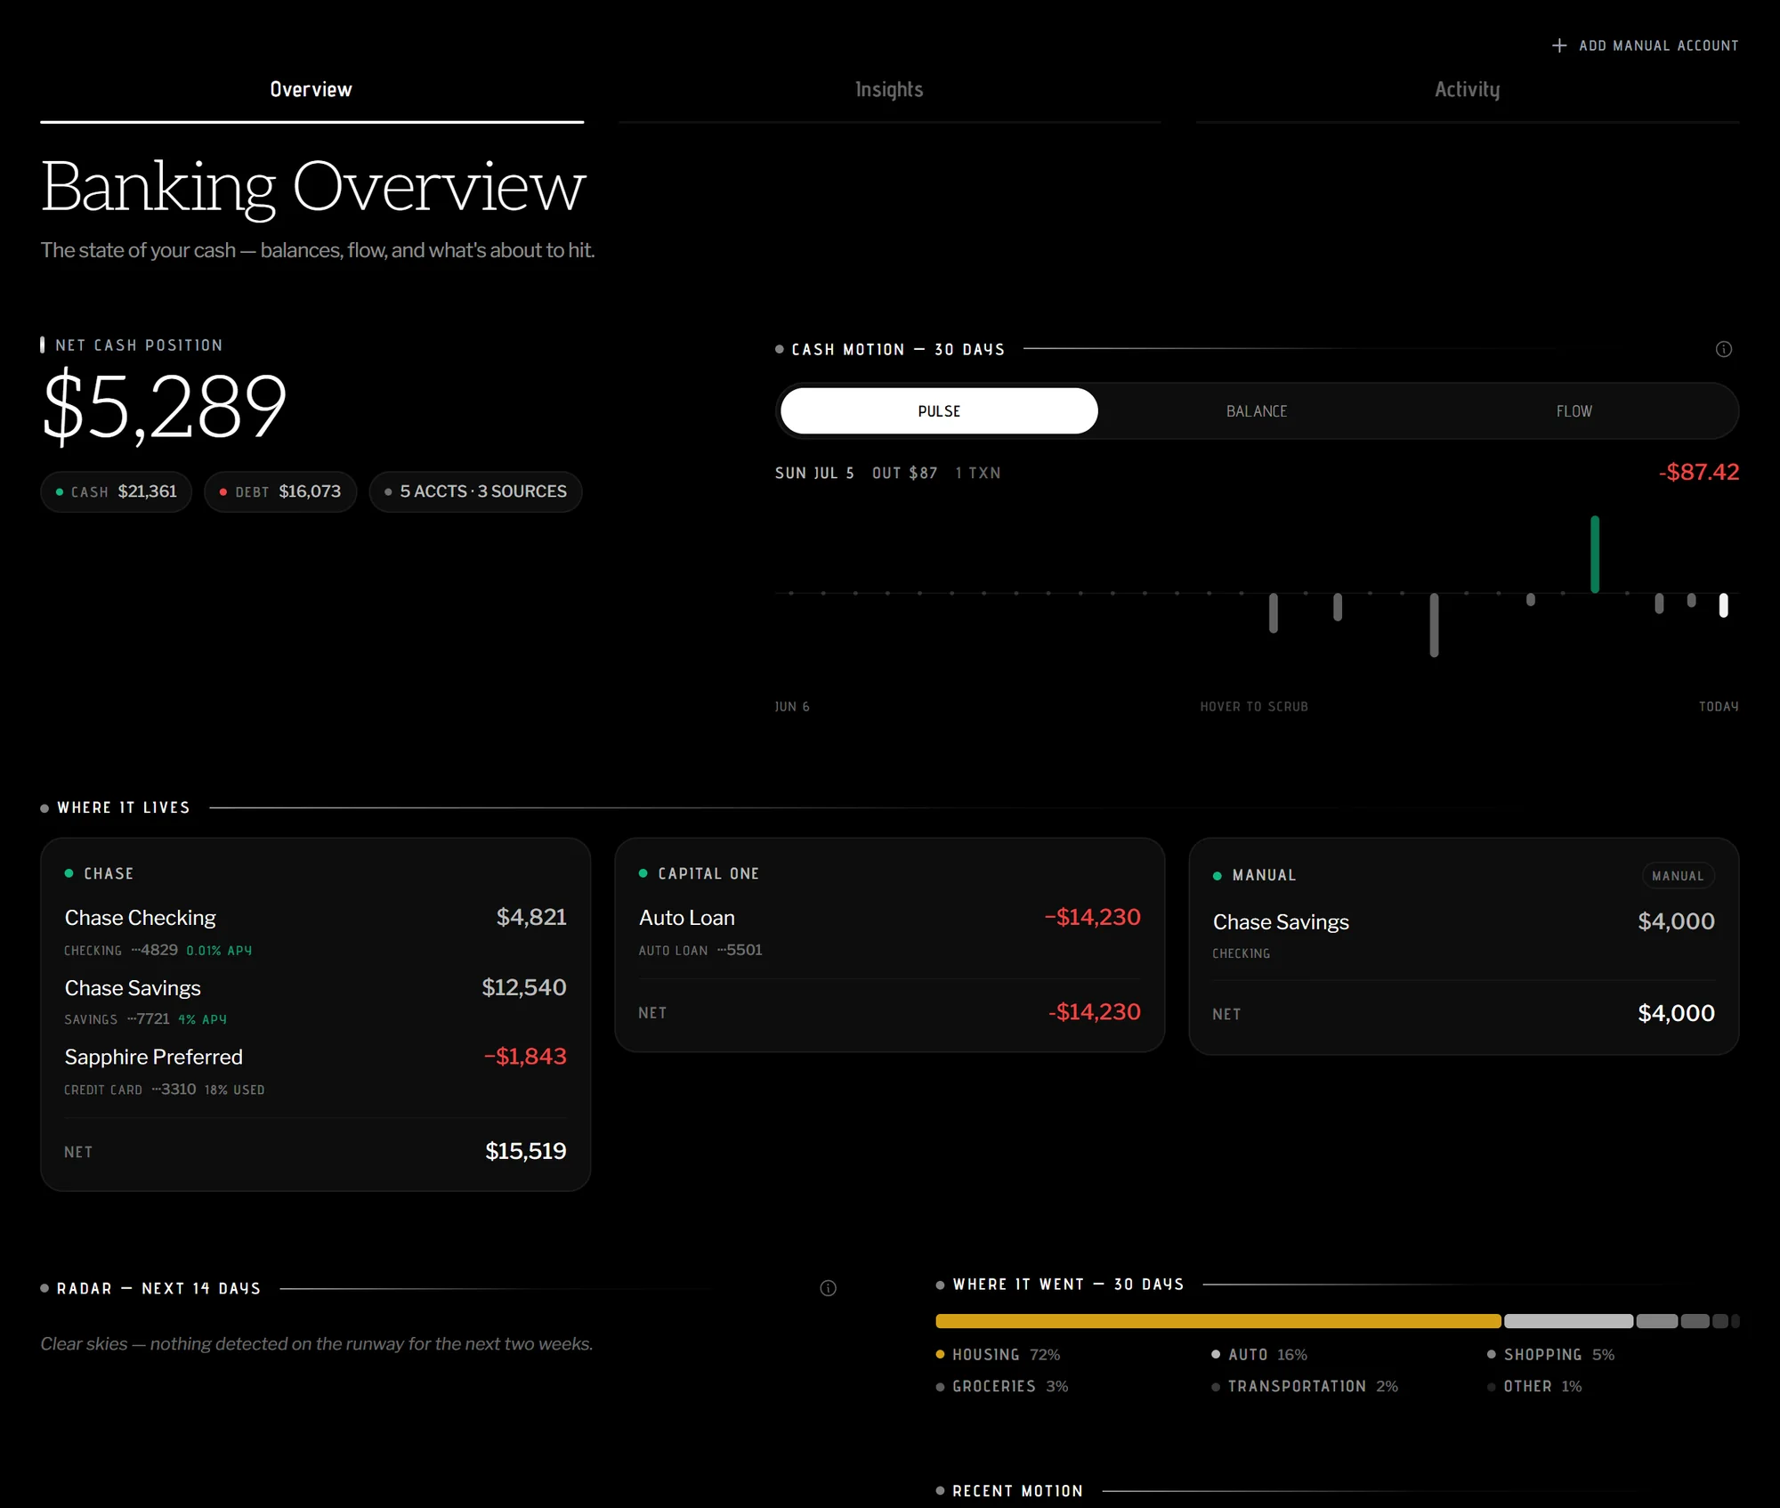
Task: Click the 5 Accts · 3 Sources pill
Action: click(x=475, y=491)
